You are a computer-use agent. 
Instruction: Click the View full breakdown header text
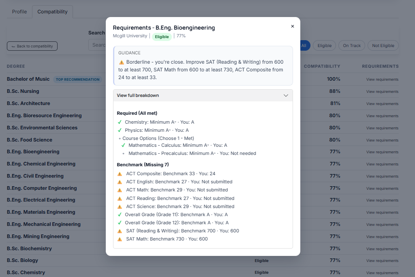coord(138,95)
